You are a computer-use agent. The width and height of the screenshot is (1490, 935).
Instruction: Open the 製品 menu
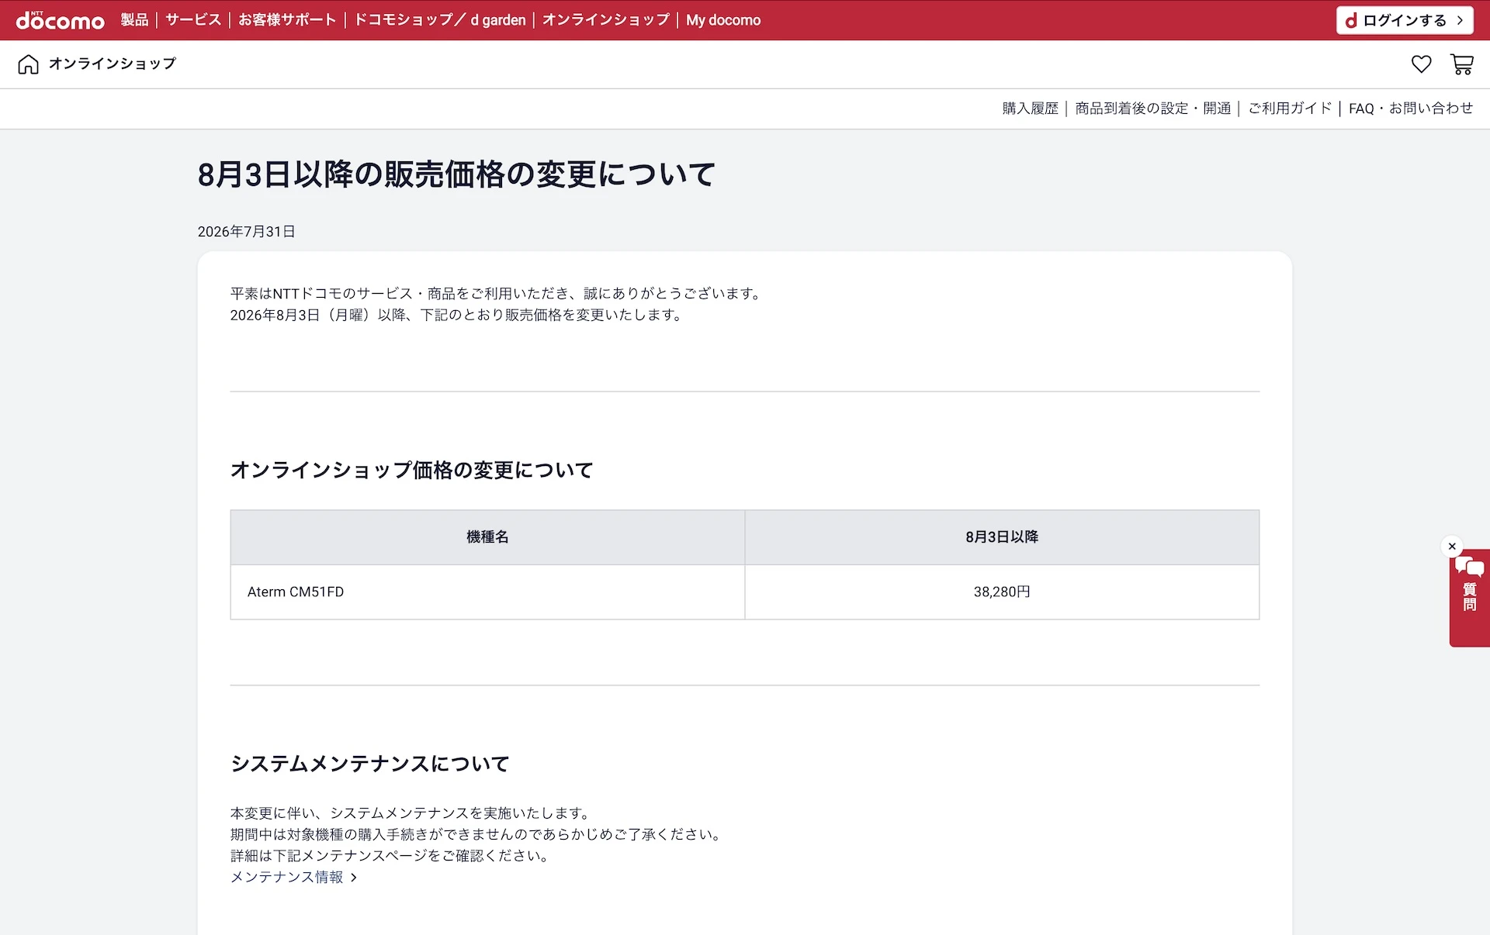pyautogui.click(x=134, y=20)
